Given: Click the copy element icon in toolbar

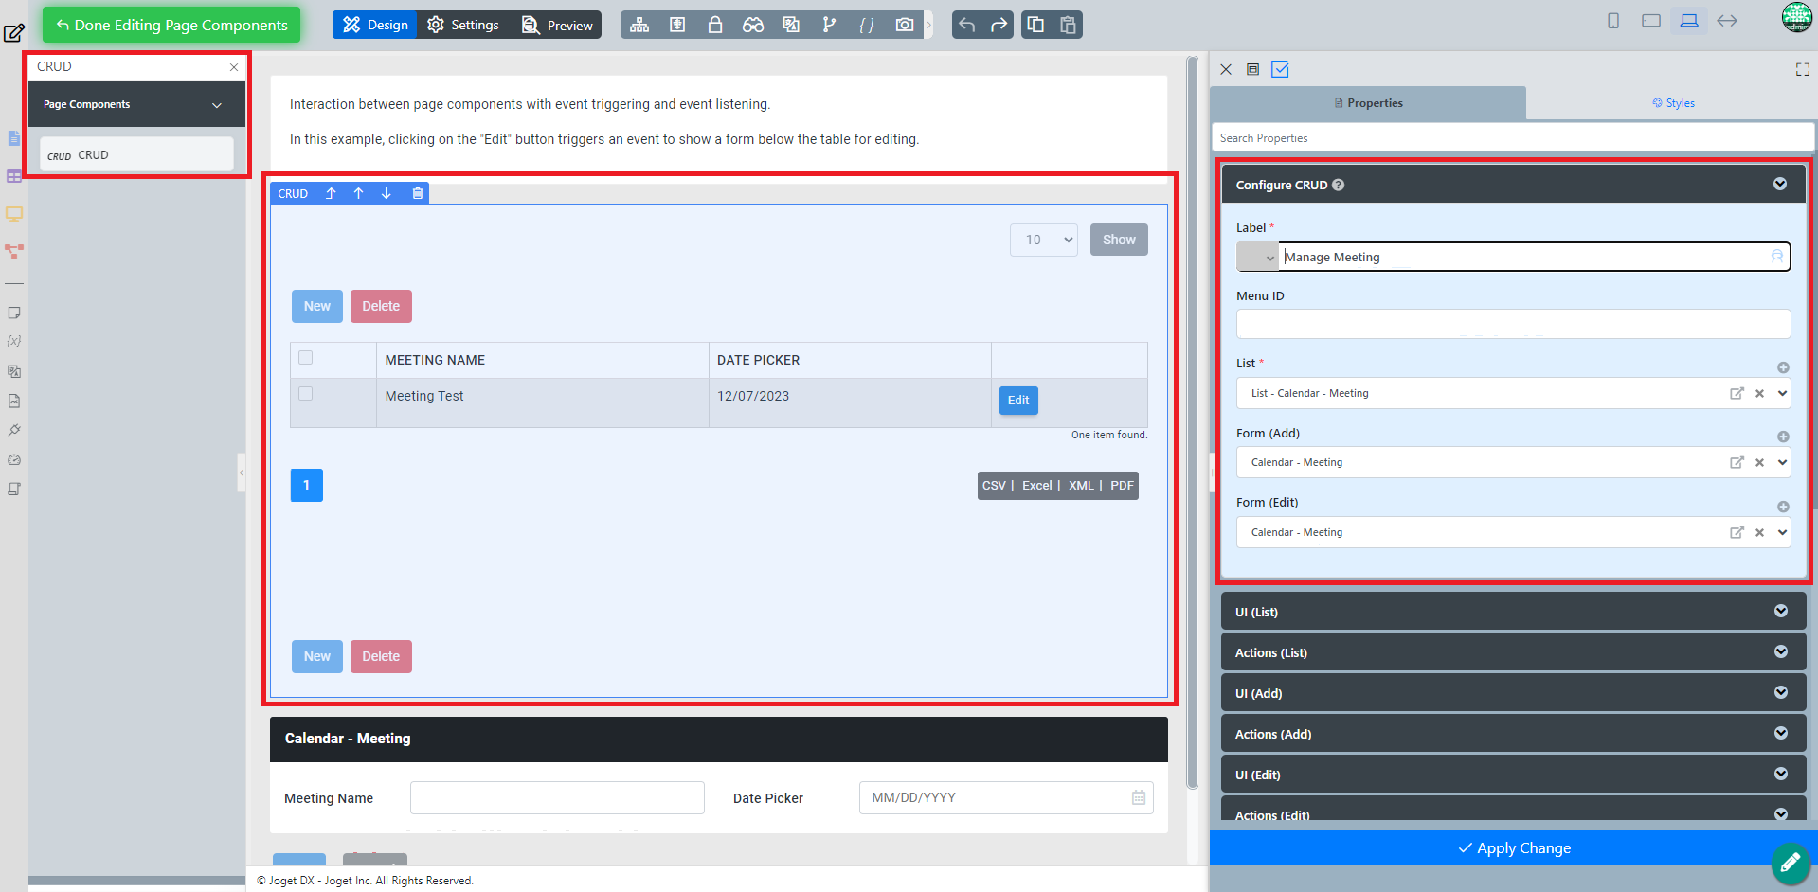Looking at the screenshot, I should [x=1035, y=25].
